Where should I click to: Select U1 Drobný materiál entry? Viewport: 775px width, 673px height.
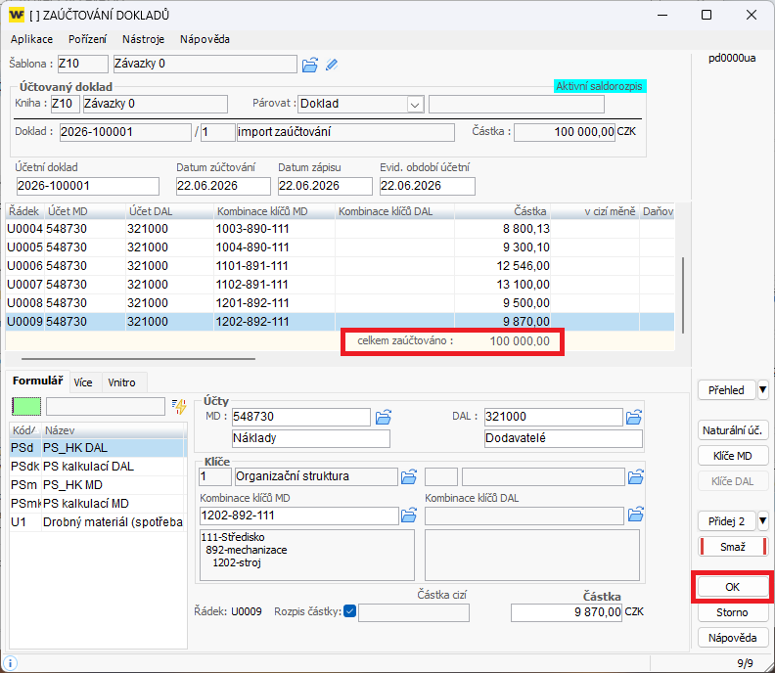click(97, 522)
